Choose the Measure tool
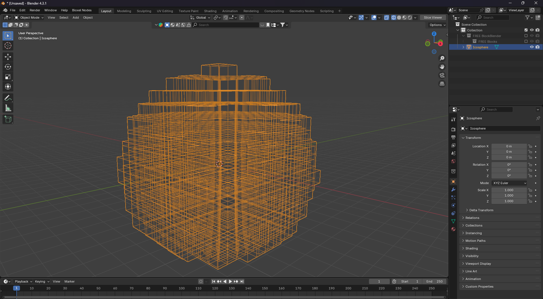Viewport: 543px width, 299px height. 8,108
